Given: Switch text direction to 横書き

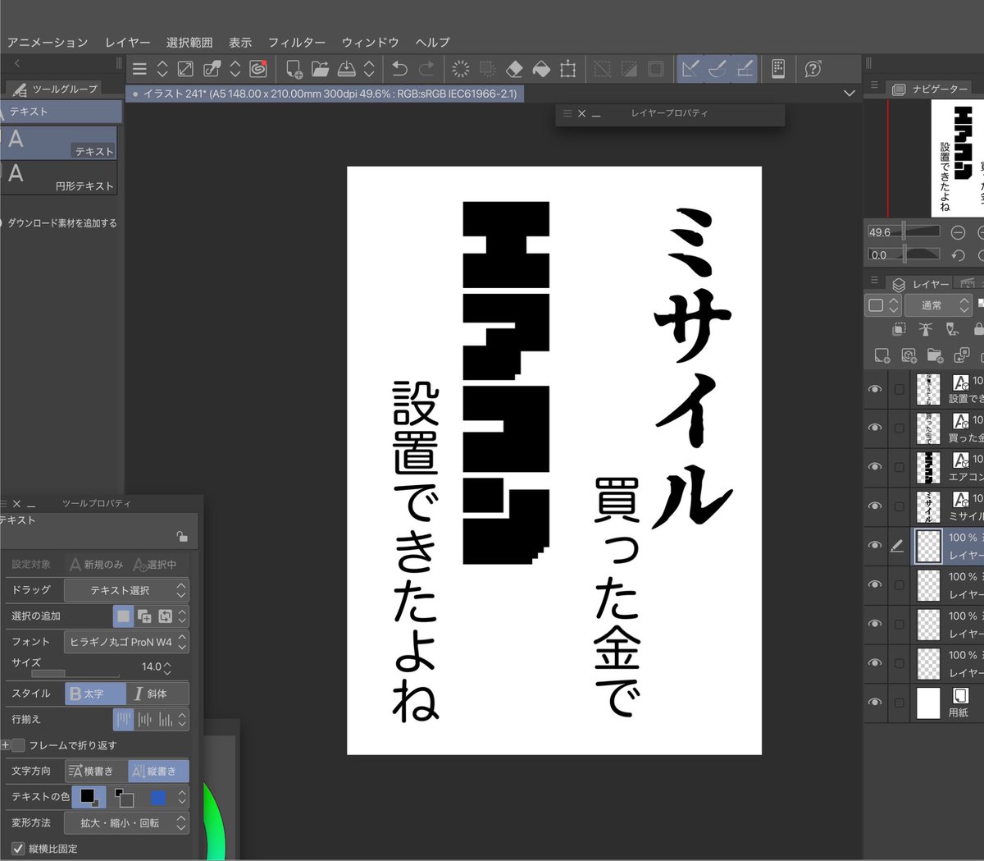Looking at the screenshot, I should click(x=96, y=771).
